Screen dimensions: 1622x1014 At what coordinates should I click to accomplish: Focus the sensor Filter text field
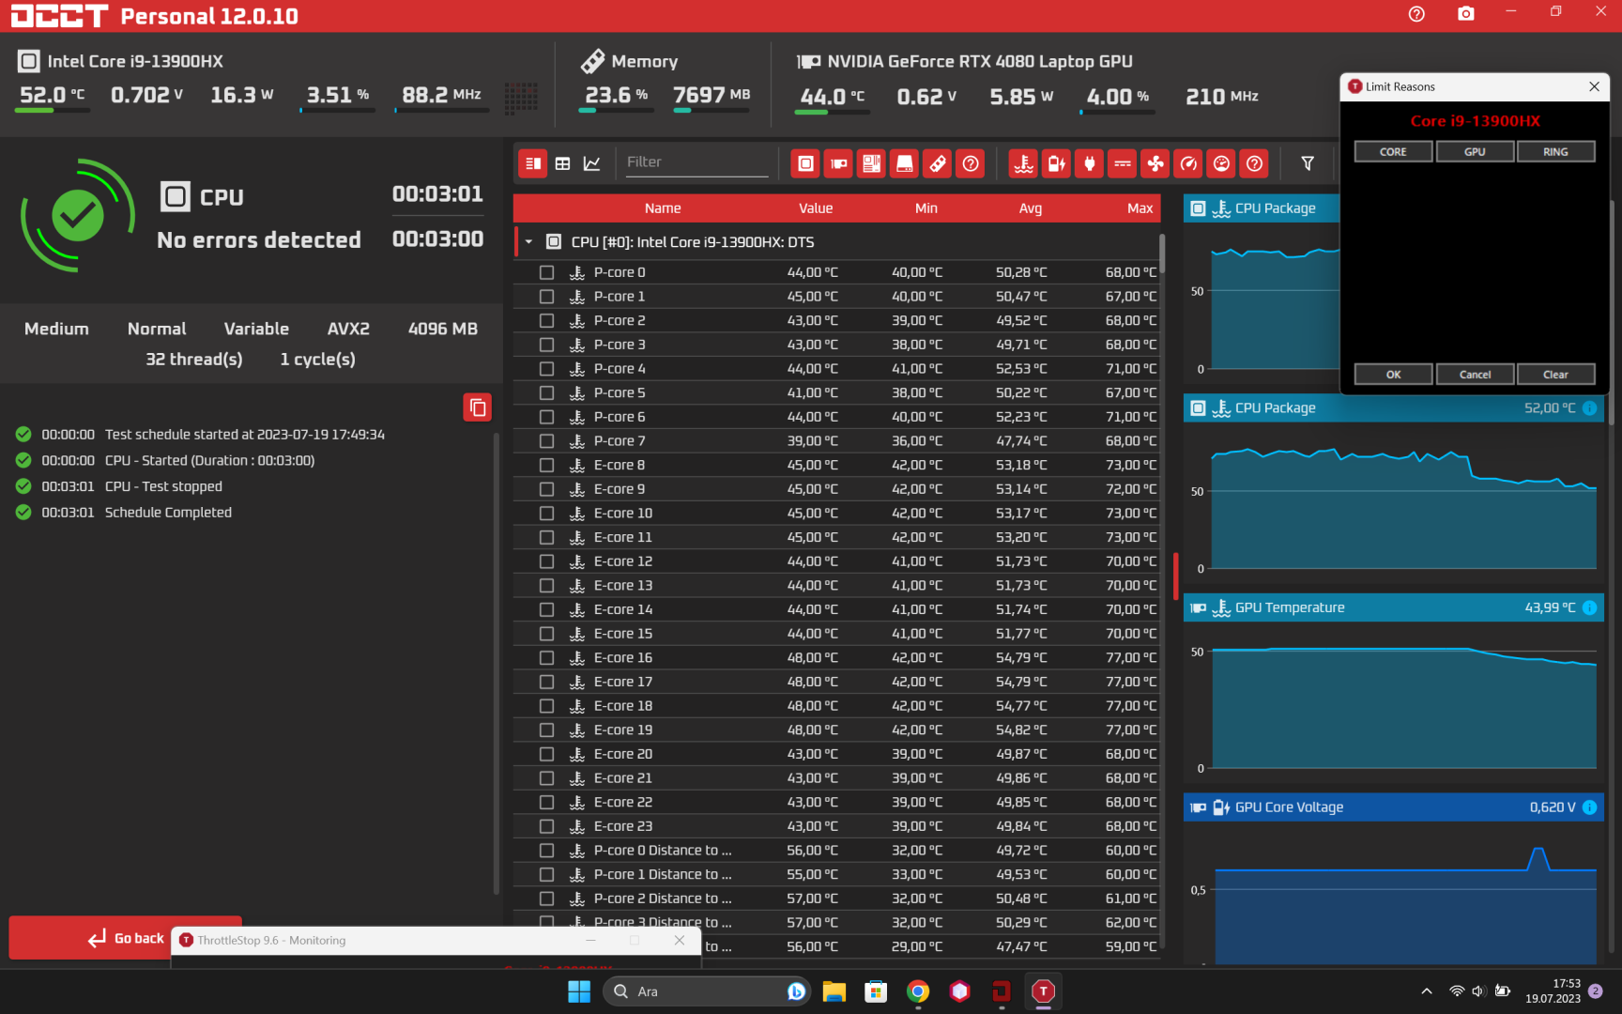click(x=696, y=162)
